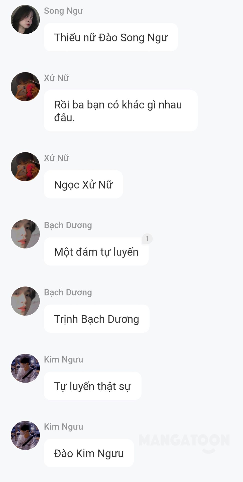Select the 'Tự luyến thật sự' chat bubble

pyautogui.click(x=93, y=386)
